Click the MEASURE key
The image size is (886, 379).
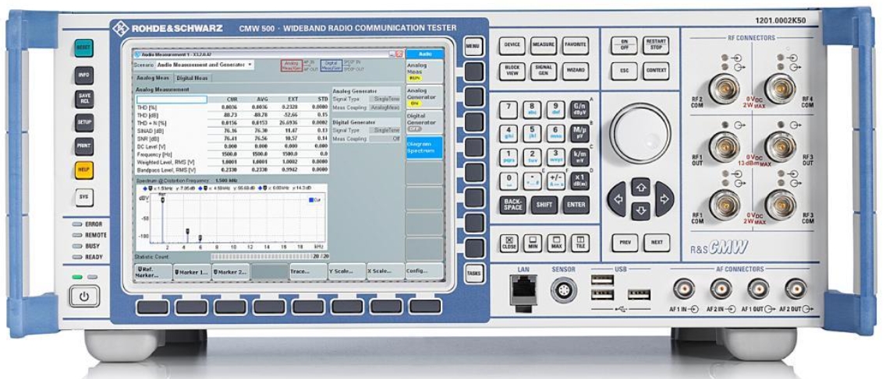[543, 46]
